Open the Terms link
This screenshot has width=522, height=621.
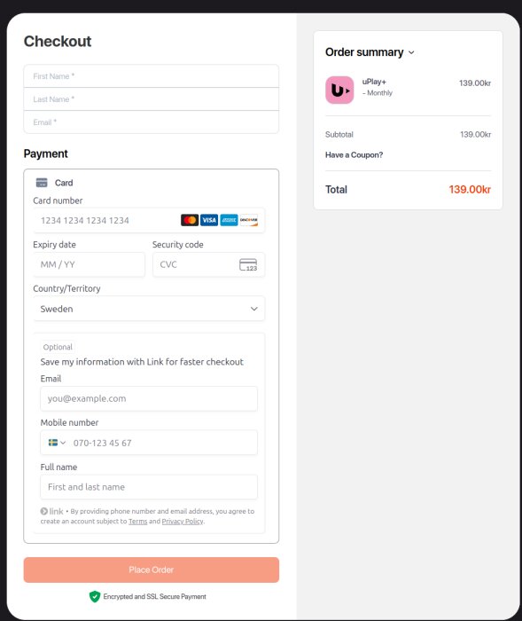(x=137, y=522)
